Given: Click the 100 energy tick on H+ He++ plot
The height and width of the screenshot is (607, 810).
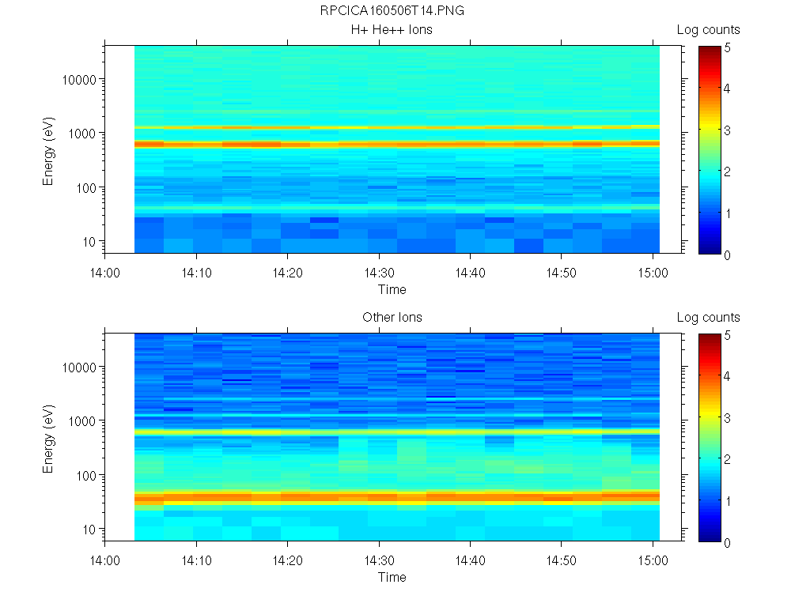Looking at the screenshot, I should 85,188.
